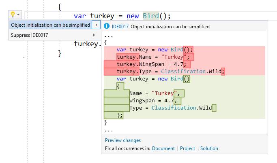Click 'var' keyword in the editor code line
The image size is (277, 163).
coord(79,16)
